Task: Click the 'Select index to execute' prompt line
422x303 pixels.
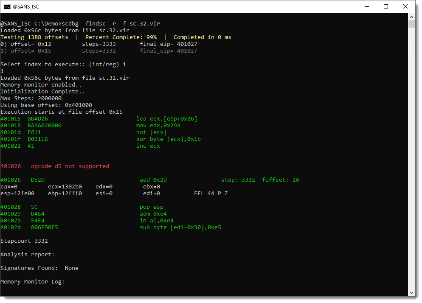Action: pos(63,65)
